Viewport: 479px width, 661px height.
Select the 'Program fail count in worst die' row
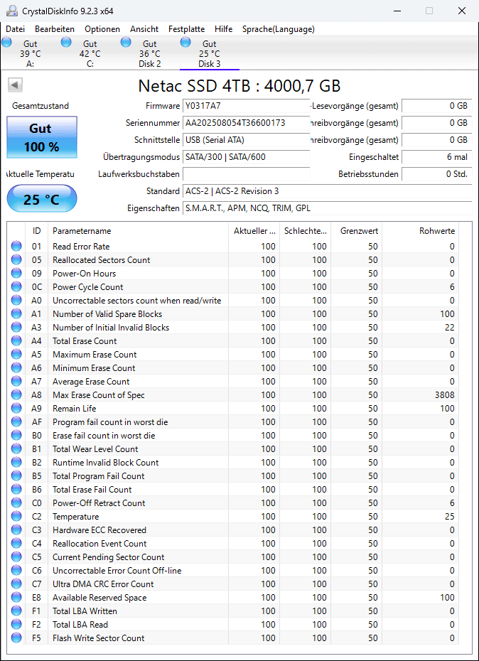233,422
